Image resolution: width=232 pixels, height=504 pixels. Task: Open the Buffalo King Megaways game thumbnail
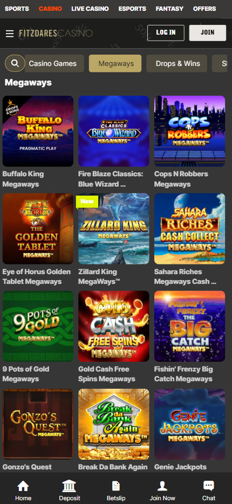click(38, 131)
